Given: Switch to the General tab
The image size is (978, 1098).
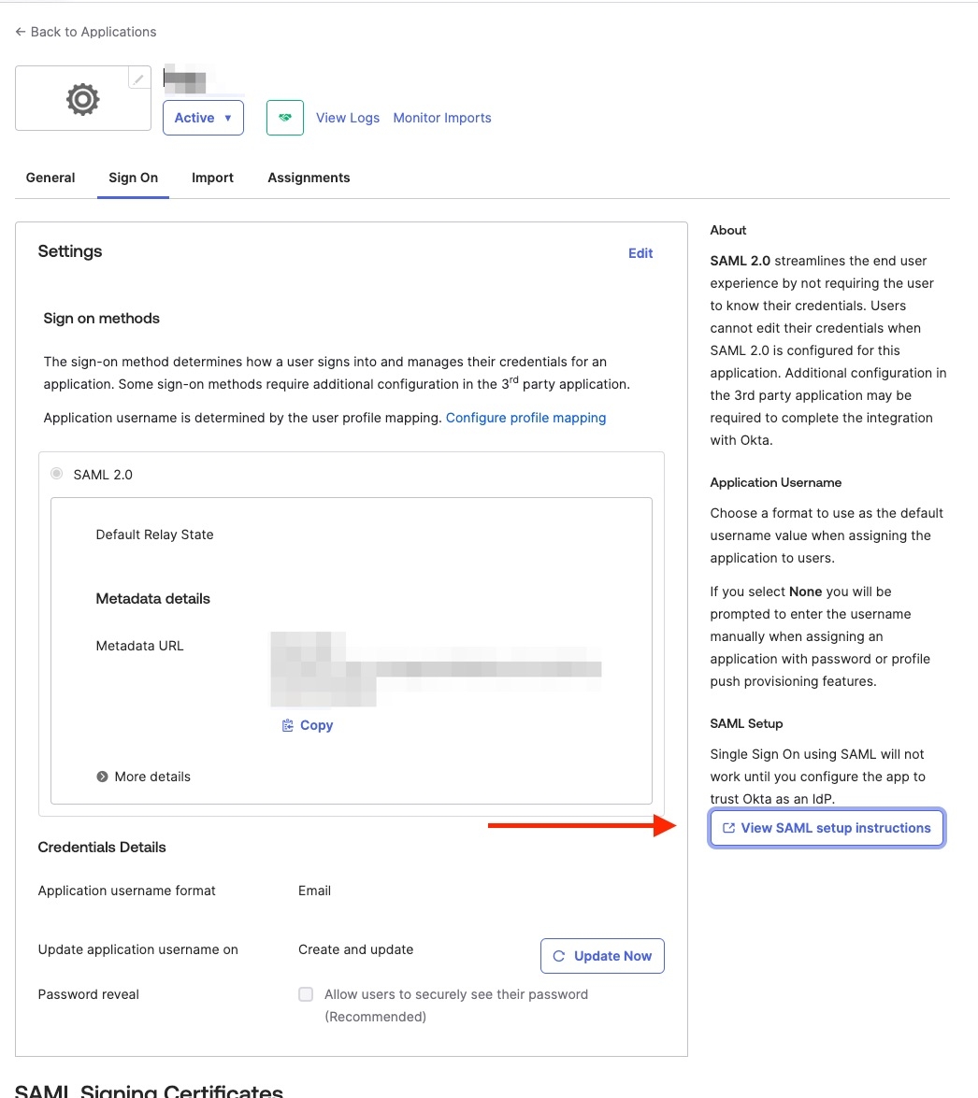Looking at the screenshot, I should pyautogui.click(x=50, y=178).
